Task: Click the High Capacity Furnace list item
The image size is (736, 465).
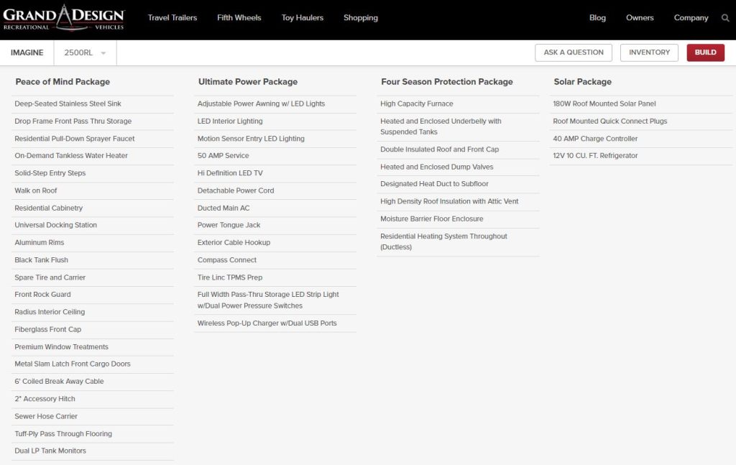Action: [416, 103]
